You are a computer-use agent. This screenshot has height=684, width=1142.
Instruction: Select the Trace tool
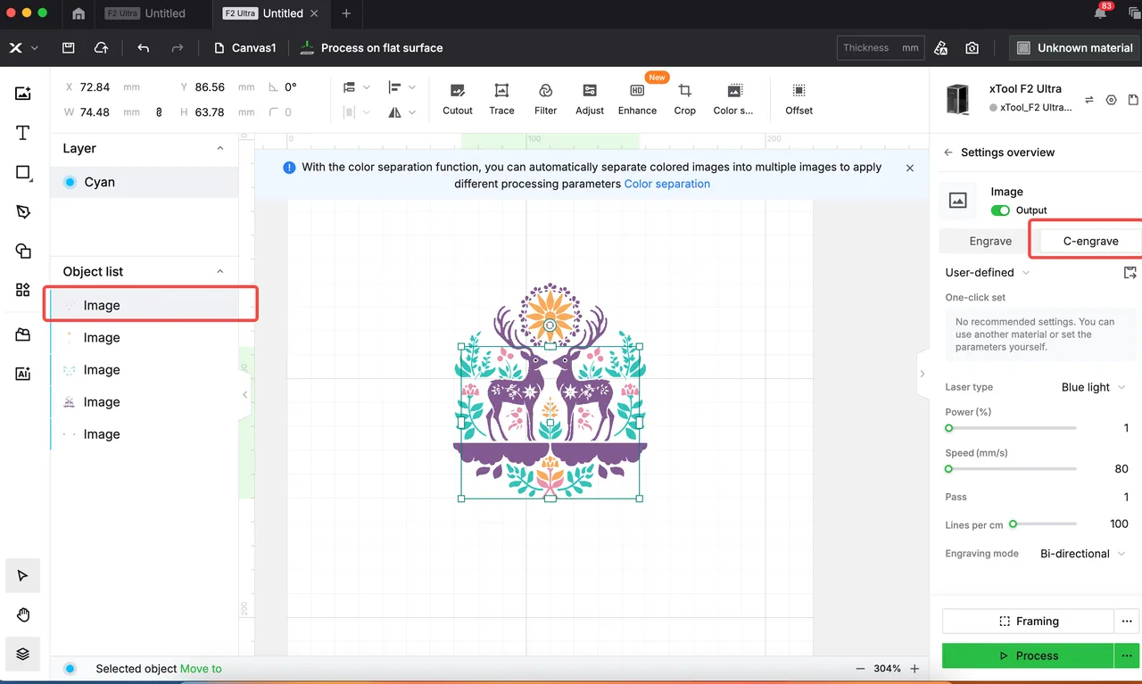pos(501,99)
